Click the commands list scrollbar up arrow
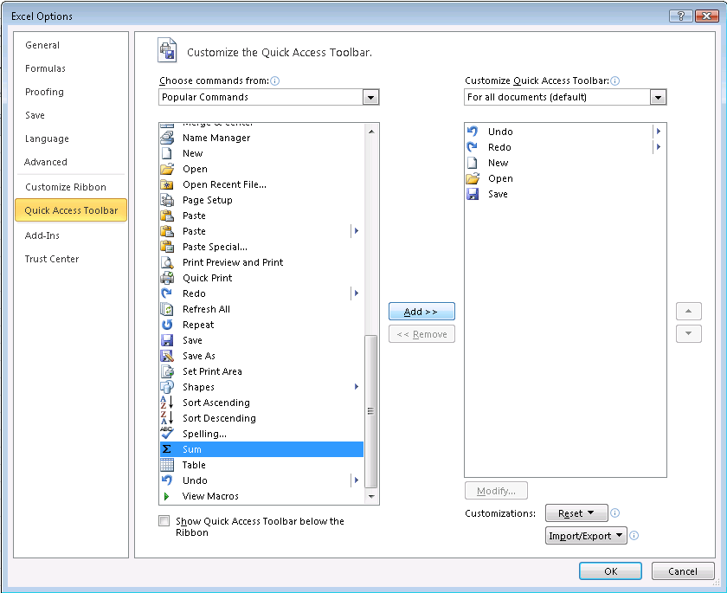Viewport: 727px width, 593px height. tap(371, 132)
